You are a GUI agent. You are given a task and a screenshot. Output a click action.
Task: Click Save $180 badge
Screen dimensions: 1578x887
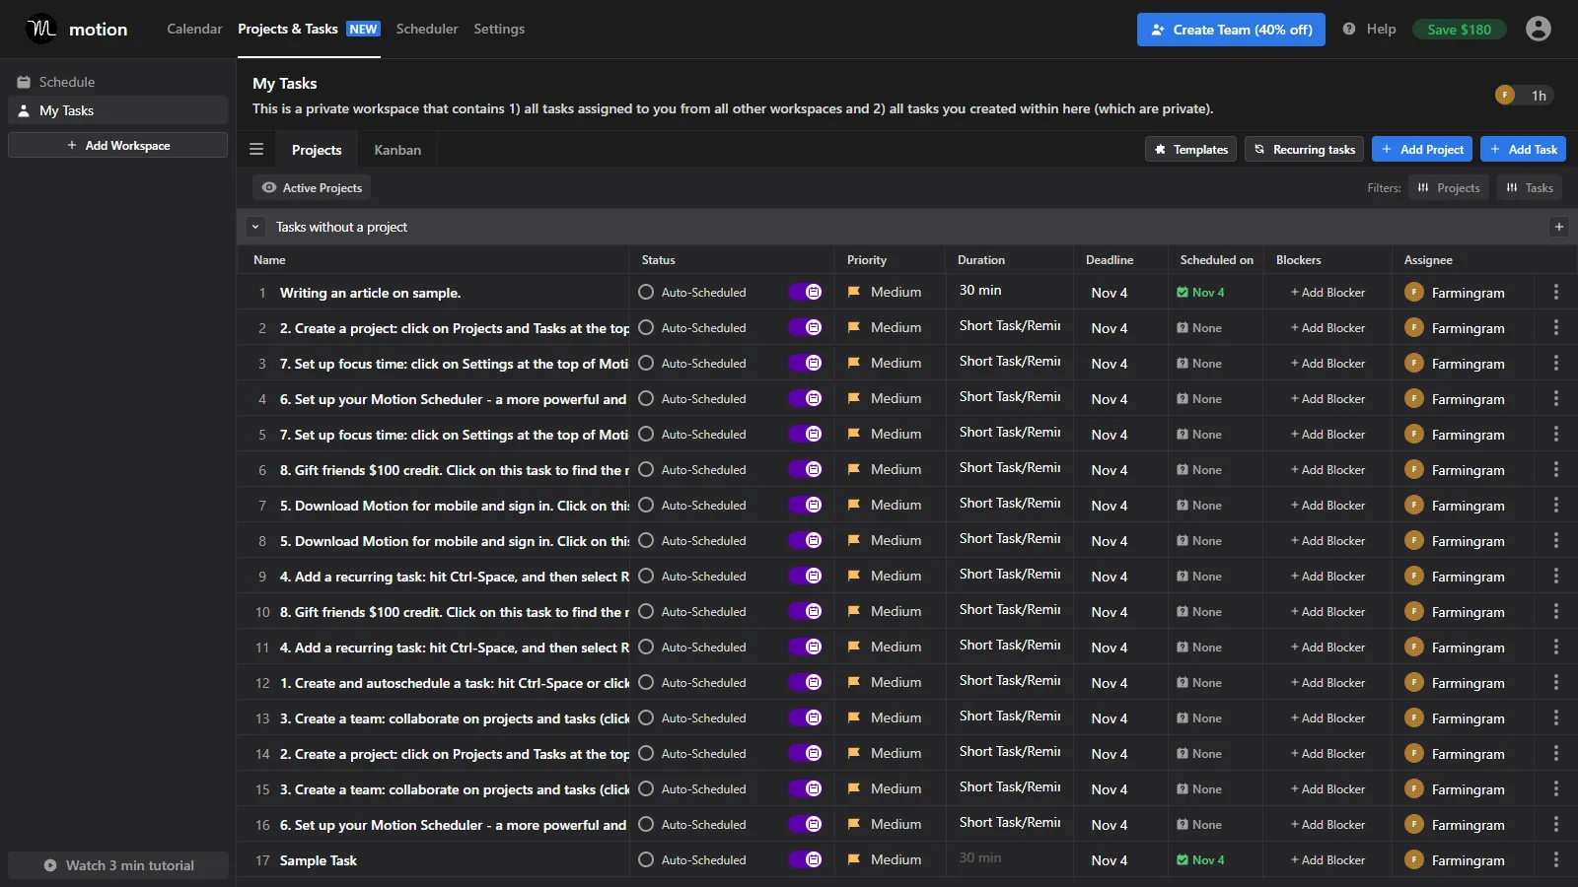(1459, 30)
